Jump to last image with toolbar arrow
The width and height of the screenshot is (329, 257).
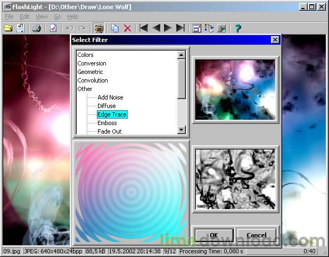(180, 28)
